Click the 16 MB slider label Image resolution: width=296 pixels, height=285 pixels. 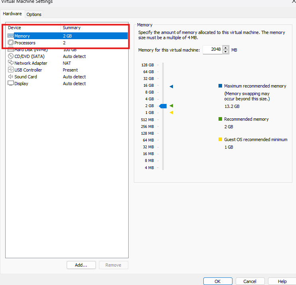tap(148, 154)
